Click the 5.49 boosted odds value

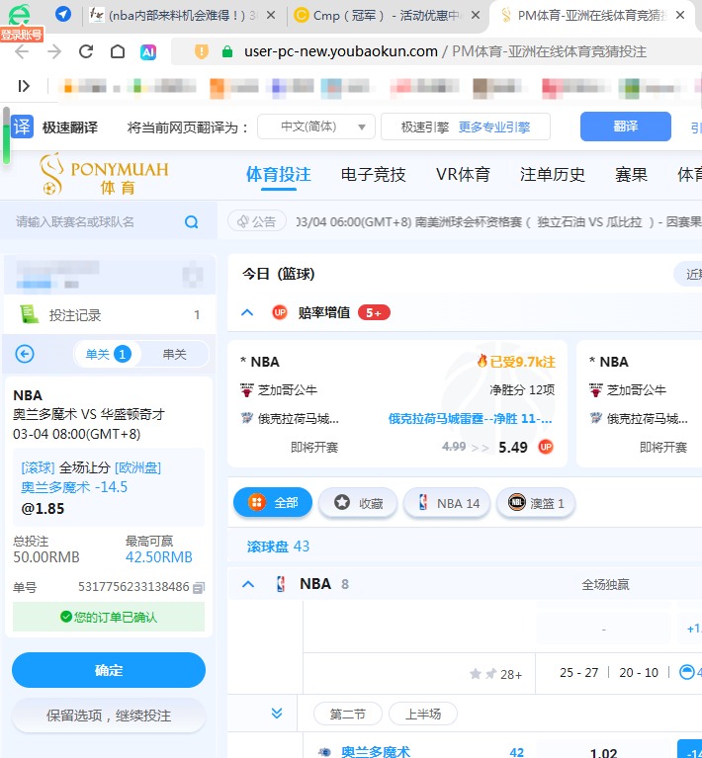pyautogui.click(x=513, y=447)
